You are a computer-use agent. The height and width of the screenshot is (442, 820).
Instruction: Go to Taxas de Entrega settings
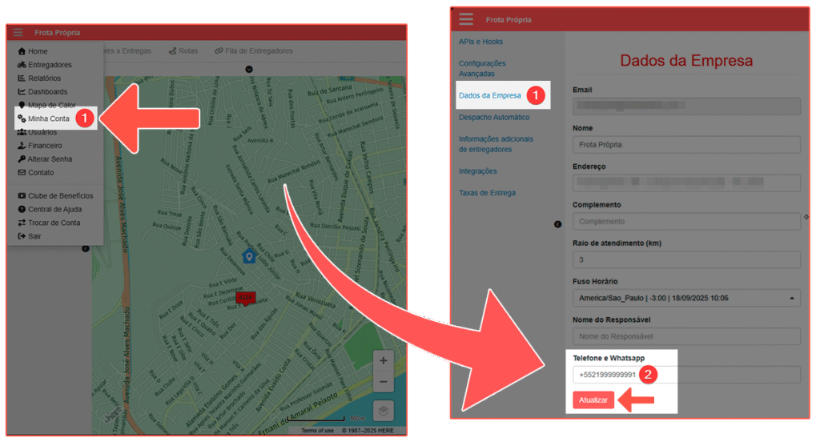487,193
